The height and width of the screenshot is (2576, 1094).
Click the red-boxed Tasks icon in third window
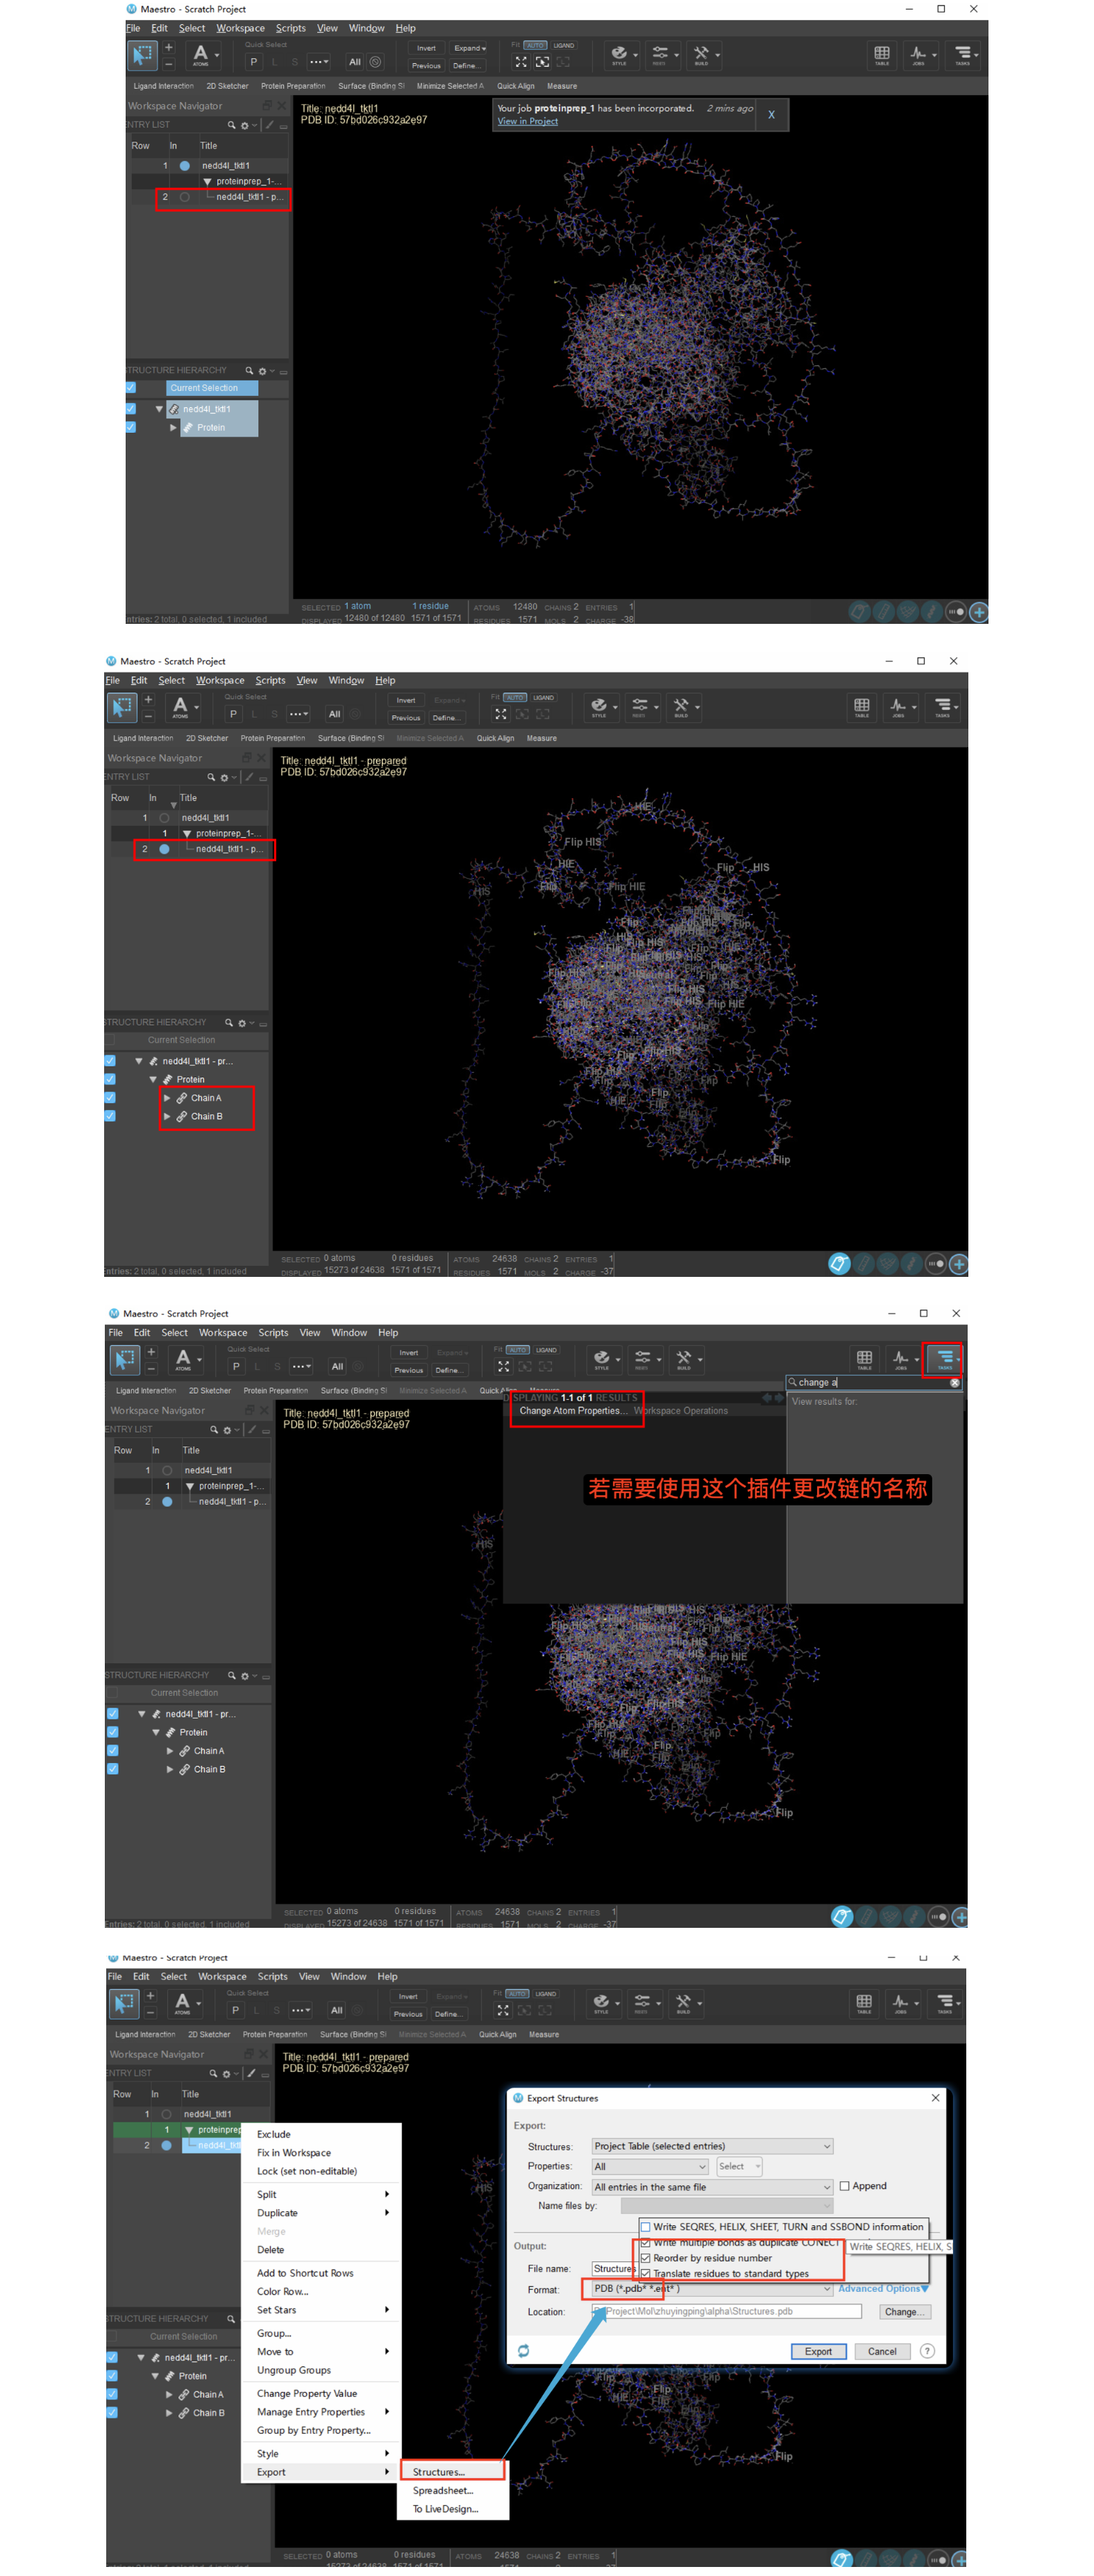coord(944,1359)
